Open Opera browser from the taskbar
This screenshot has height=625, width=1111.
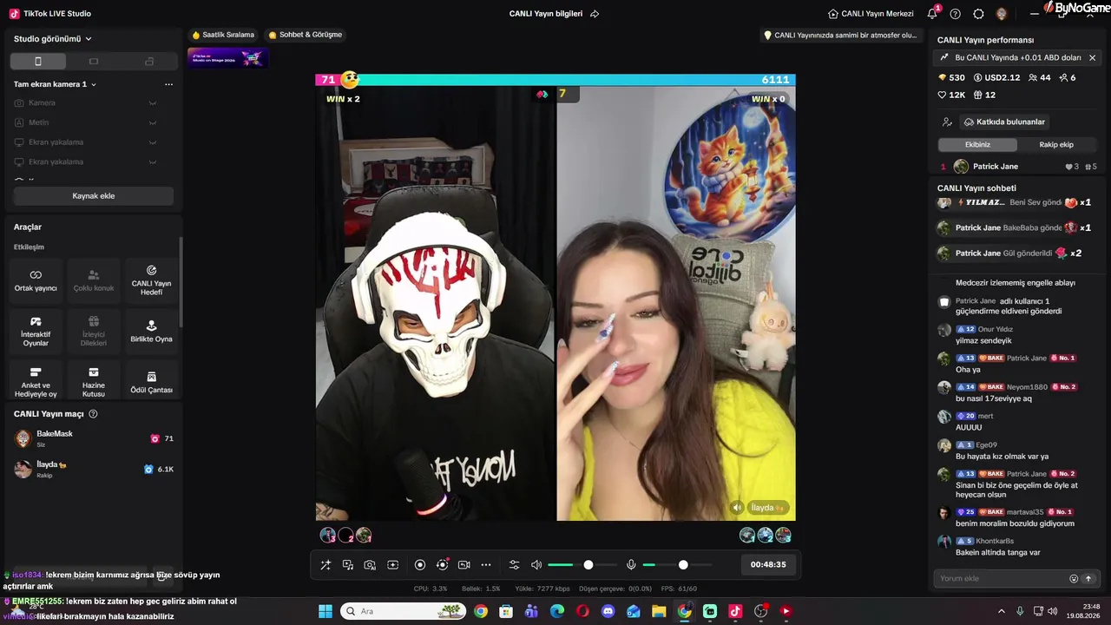pyautogui.click(x=582, y=611)
